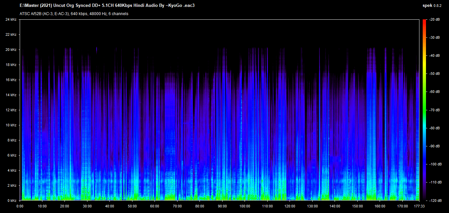The width and height of the screenshot is (449, 213).
Task: Click the 30:00 time axis label
Action: coord(87,206)
